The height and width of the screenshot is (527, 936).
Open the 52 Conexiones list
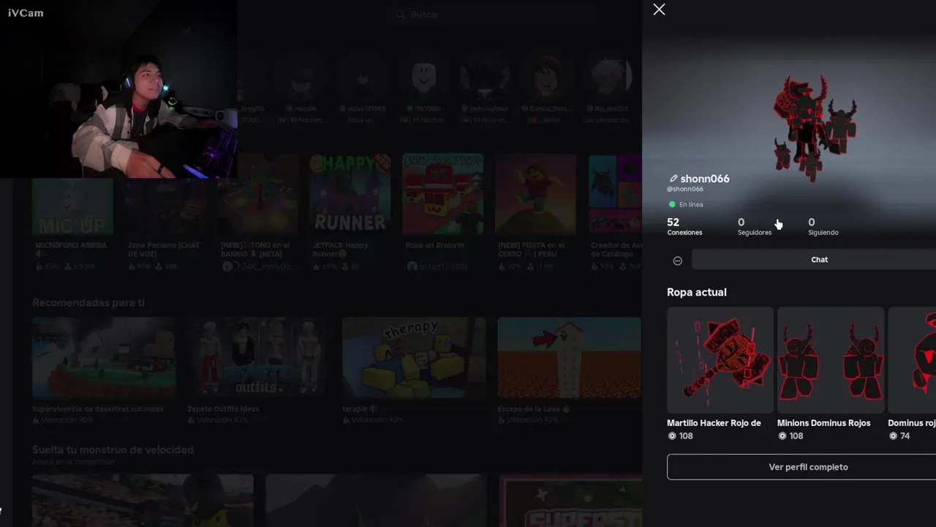[x=684, y=227]
